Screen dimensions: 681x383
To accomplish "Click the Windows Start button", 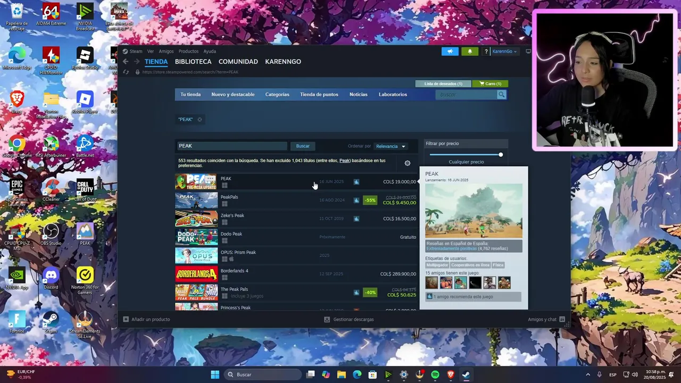I will (215, 374).
